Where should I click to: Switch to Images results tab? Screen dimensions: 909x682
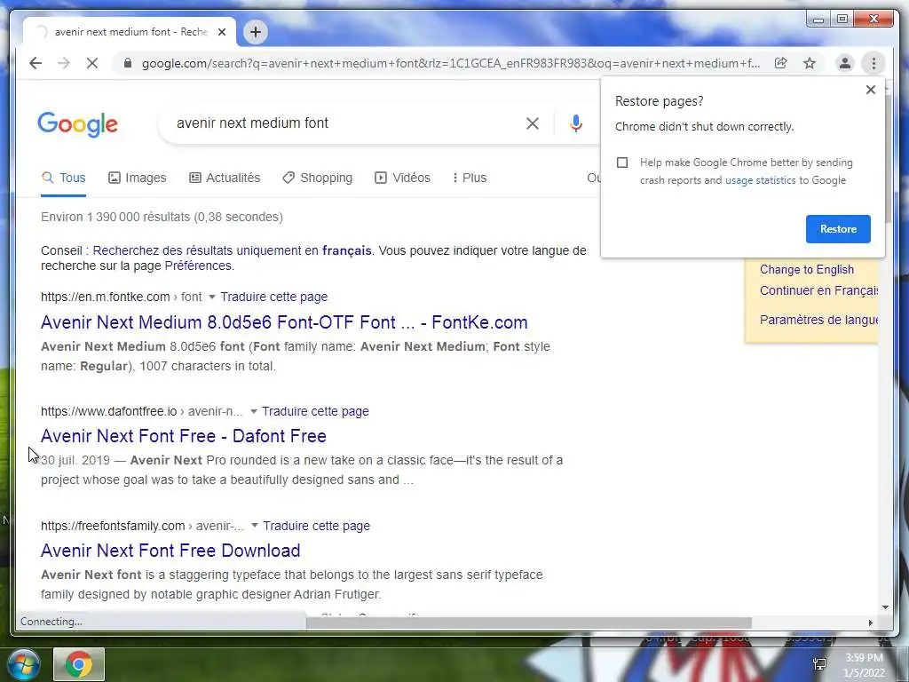click(138, 178)
